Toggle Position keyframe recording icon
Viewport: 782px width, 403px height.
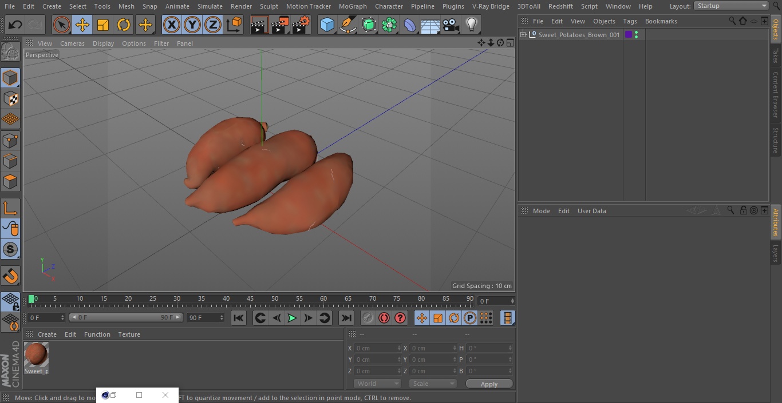coord(422,318)
